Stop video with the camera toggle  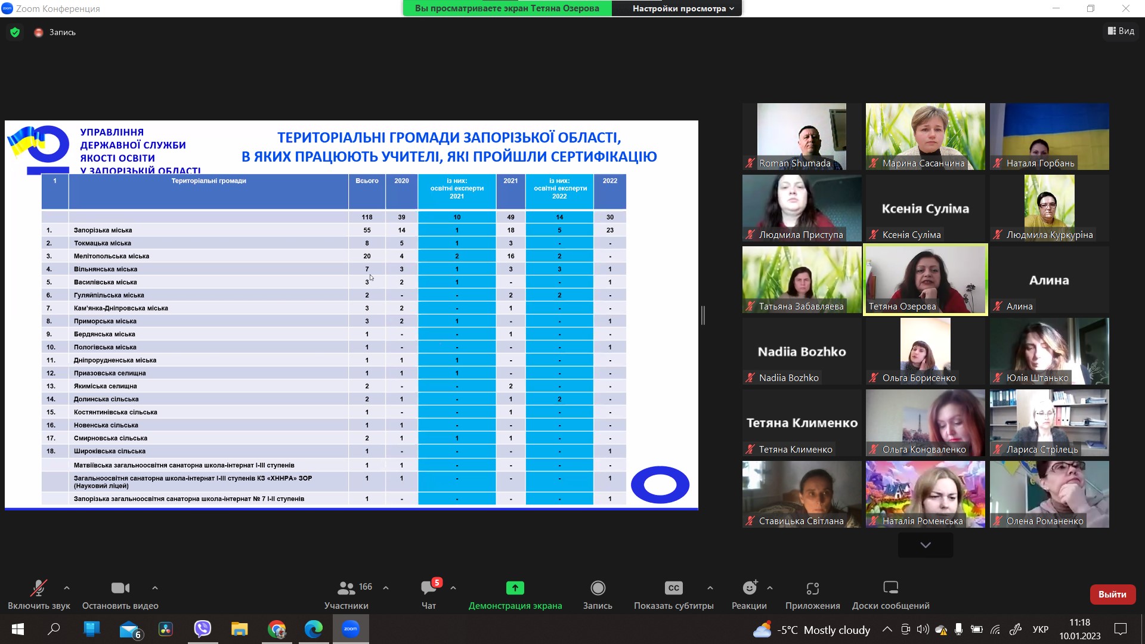point(120,589)
